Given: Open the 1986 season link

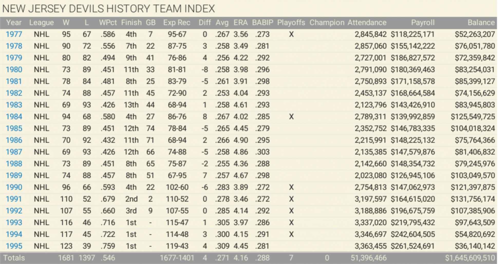Looking at the screenshot, I should click(14, 140).
